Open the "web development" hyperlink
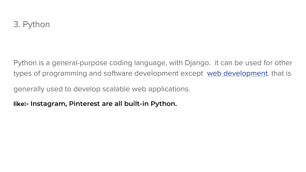306x172 pixels. point(237,73)
